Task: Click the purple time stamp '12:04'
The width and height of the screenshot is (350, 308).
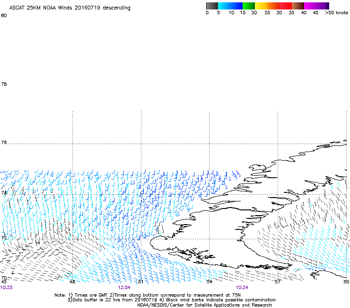Action: coord(124,288)
